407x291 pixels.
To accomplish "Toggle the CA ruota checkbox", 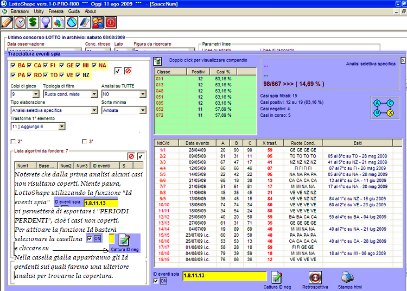I will pos(29,65).
